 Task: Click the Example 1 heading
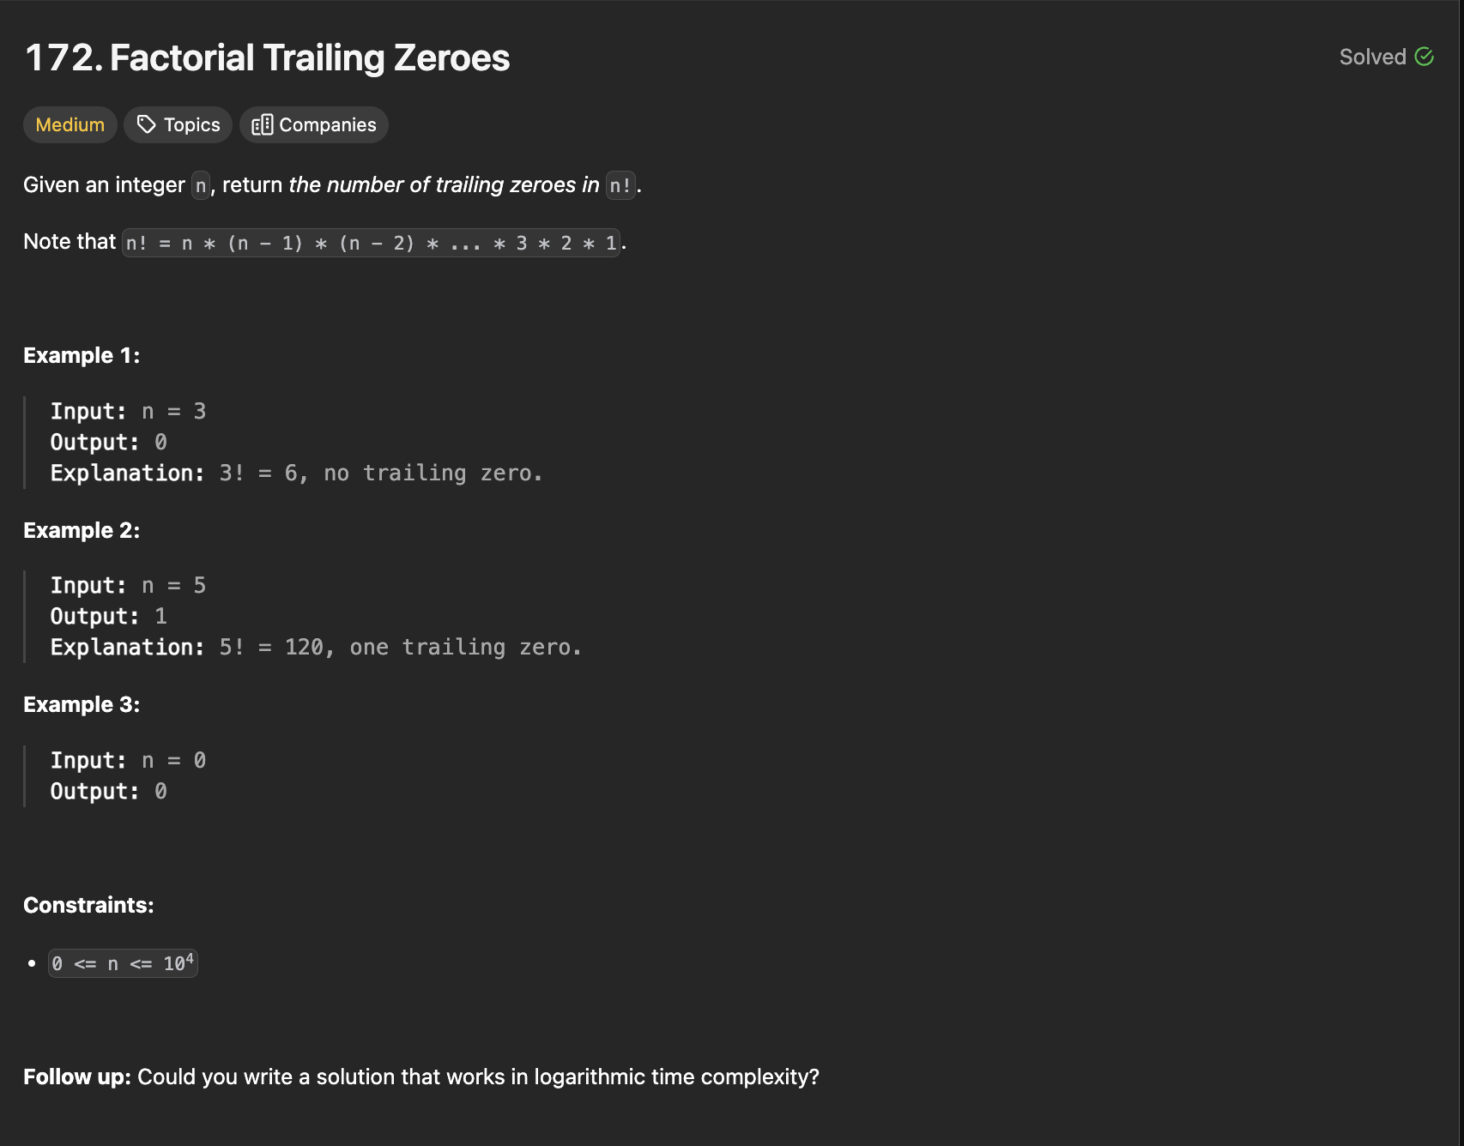[x=82, y=355]
